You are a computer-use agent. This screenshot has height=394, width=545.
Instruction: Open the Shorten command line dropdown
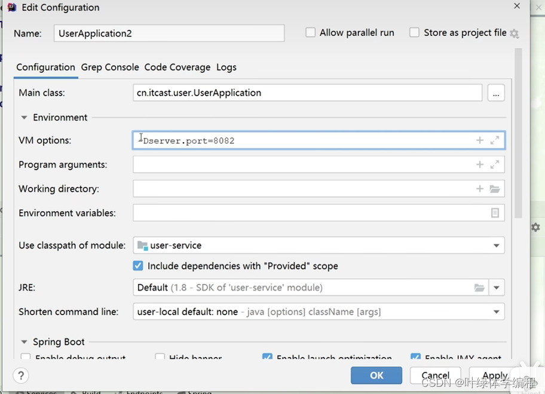pos(497,311)
